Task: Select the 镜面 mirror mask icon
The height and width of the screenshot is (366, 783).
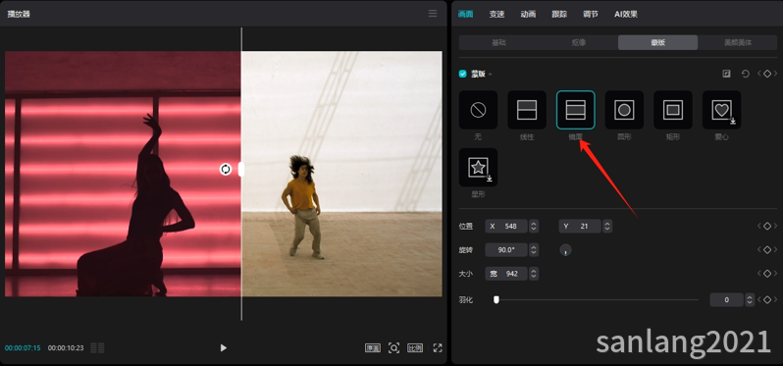Action: pyautogui.click(x=575, y=110)
